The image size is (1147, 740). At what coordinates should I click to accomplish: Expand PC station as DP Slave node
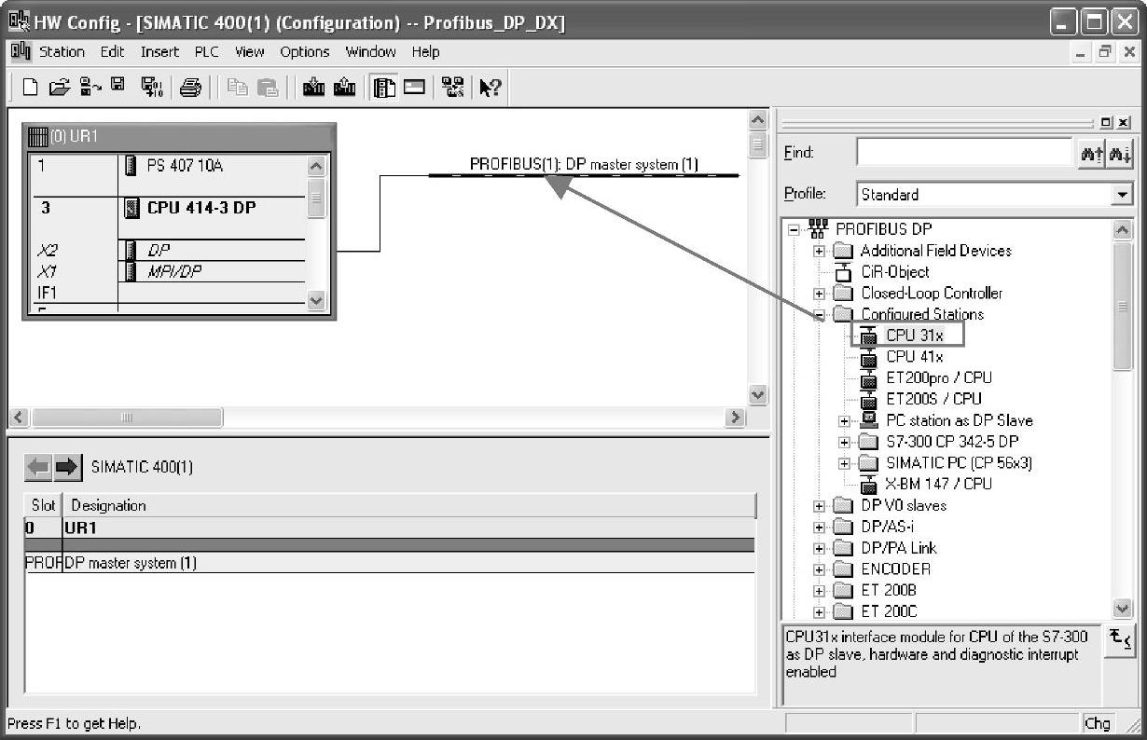pyautogui.click(x=844, y=420)
